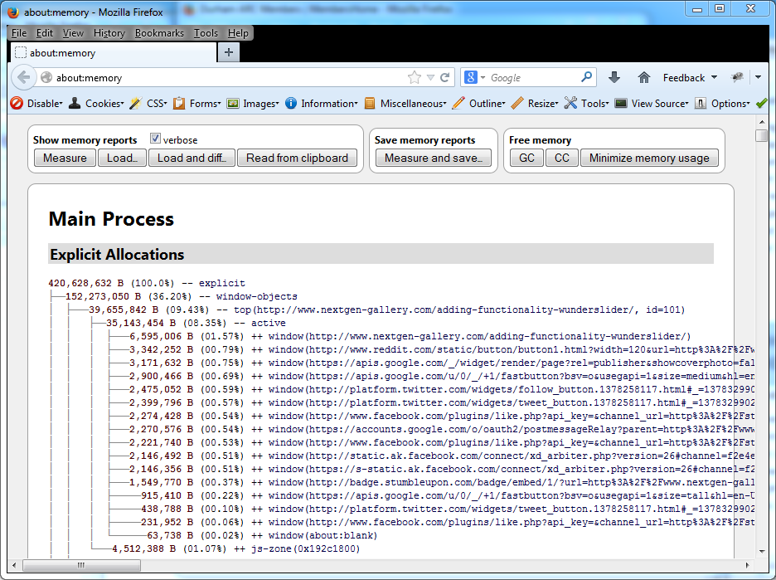Open the Downloads arrow icon
Screen dimensions: 776x580
click(614, 77)
